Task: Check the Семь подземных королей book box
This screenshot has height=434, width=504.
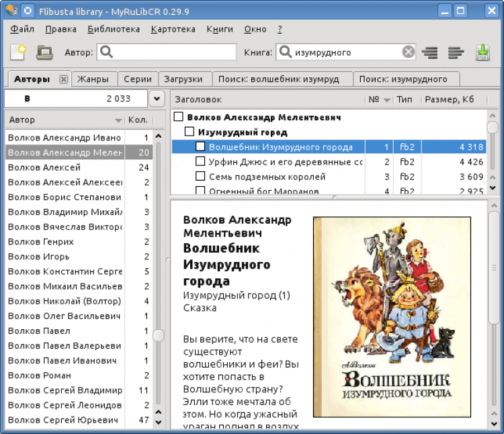Action: (200, 177)
